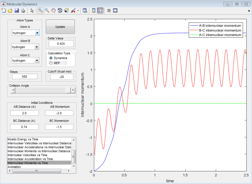
Task: Expand the Atom C element dropdown
Action: pyautogui.click(x=37, y=60)
